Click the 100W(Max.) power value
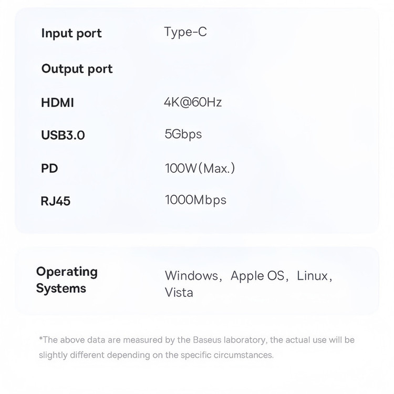The height and width of the screenshot is (394, 394). click(x=200, y=168)
